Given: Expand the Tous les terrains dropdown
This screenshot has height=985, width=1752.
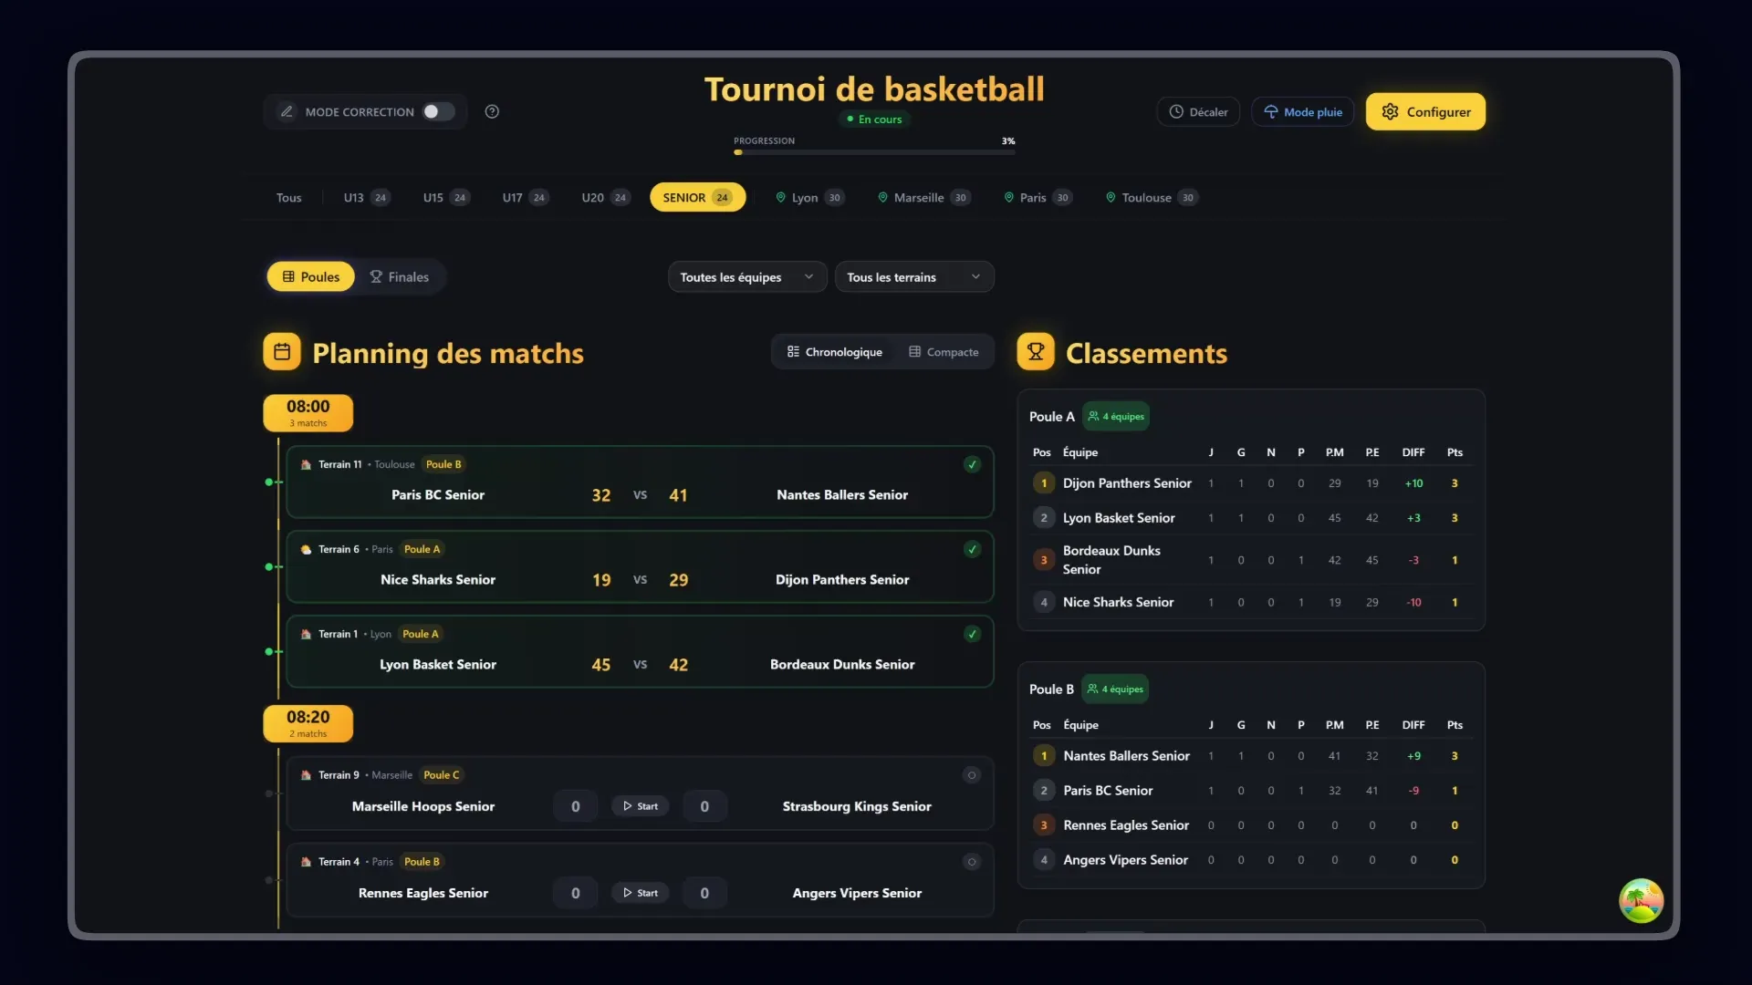Looking at the screenshot, I should coord(913,277).
